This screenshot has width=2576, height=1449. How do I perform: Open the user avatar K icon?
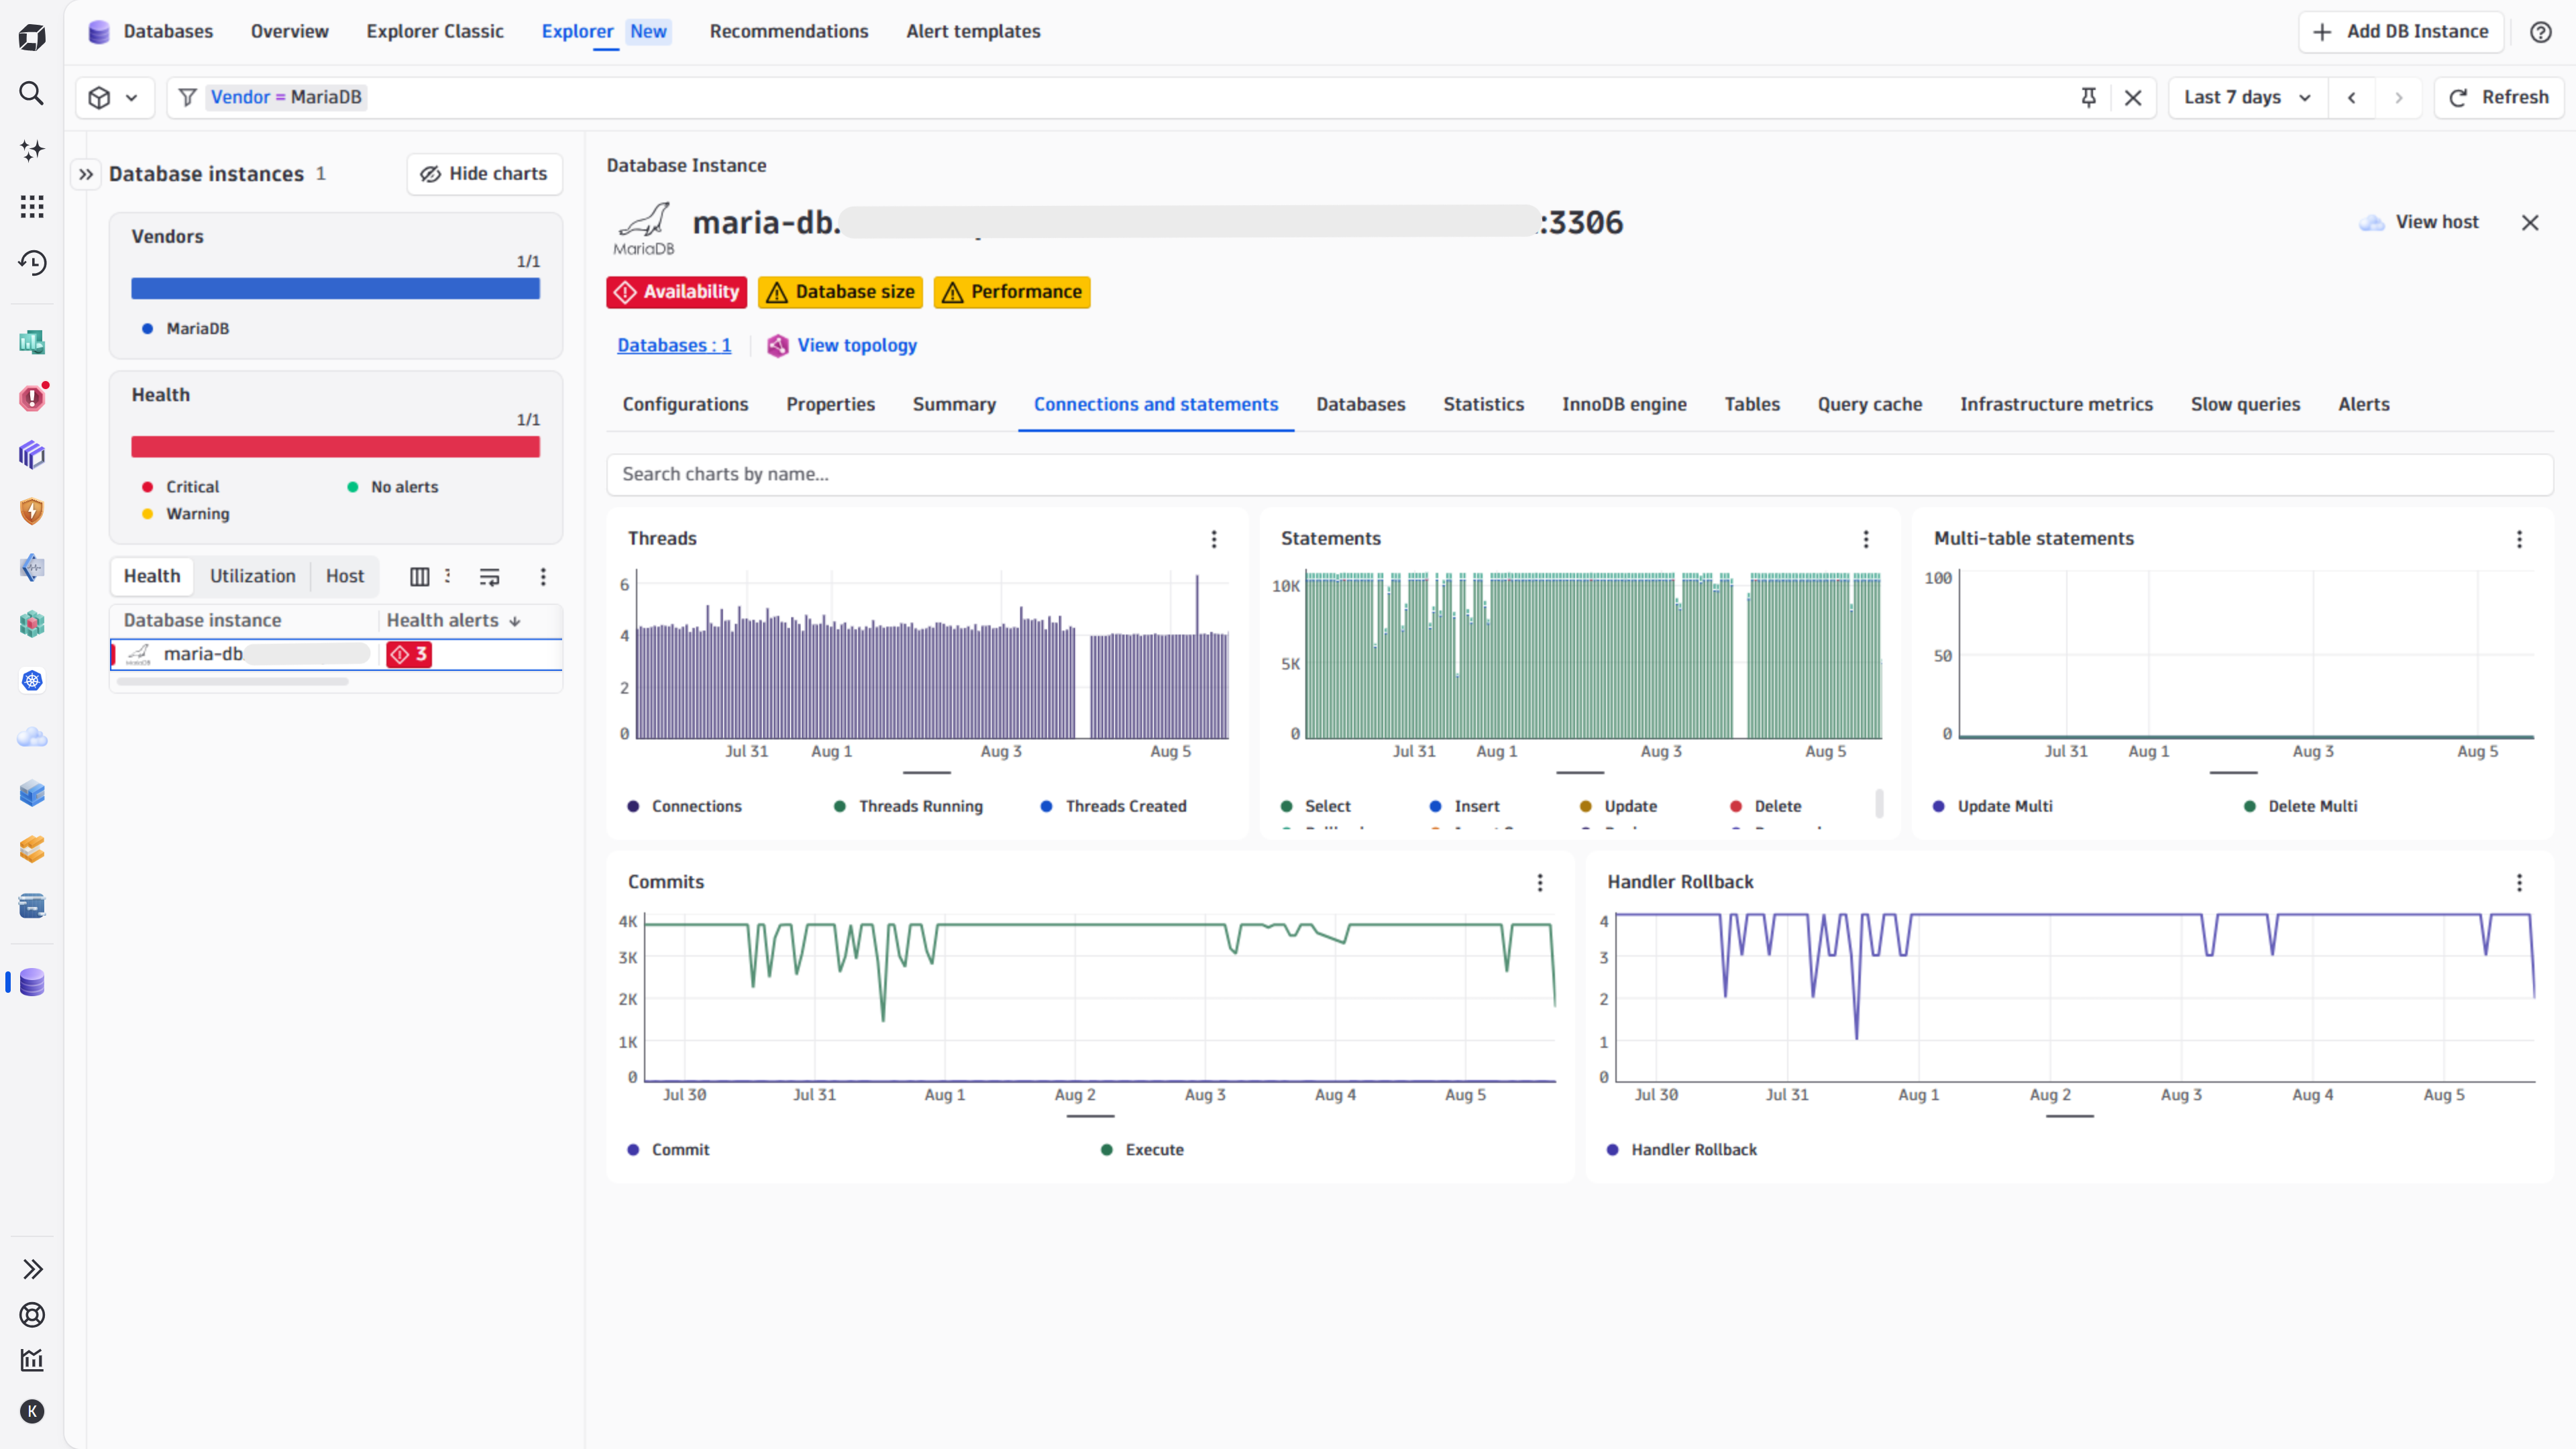(32, 1411)
